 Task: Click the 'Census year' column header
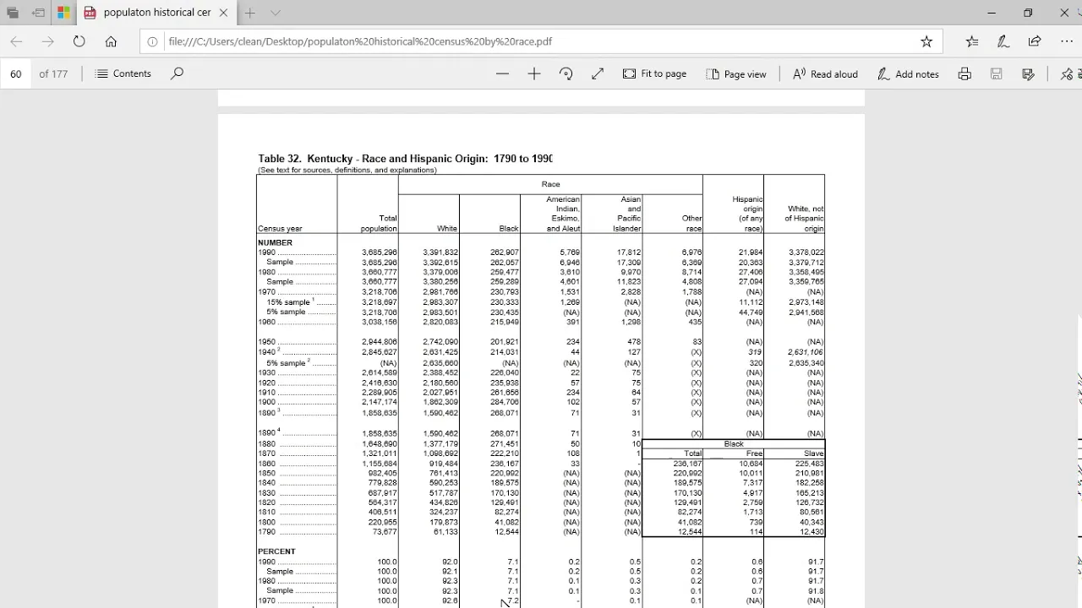tap(280, 229)
